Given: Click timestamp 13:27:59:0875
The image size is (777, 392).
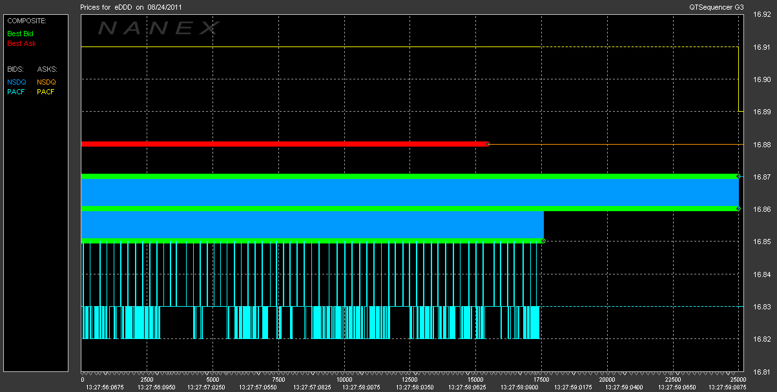Looking at the screenshot, I should (x=728, y=387).
